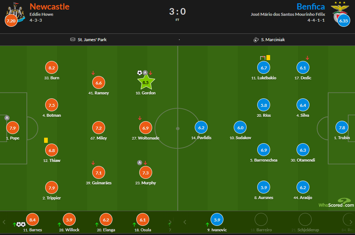
Task: Click the yellow card icon beside Thiaw
Action: point(46,140)
